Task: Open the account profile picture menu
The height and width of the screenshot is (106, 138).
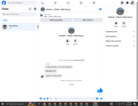Action: click(132, 3)
